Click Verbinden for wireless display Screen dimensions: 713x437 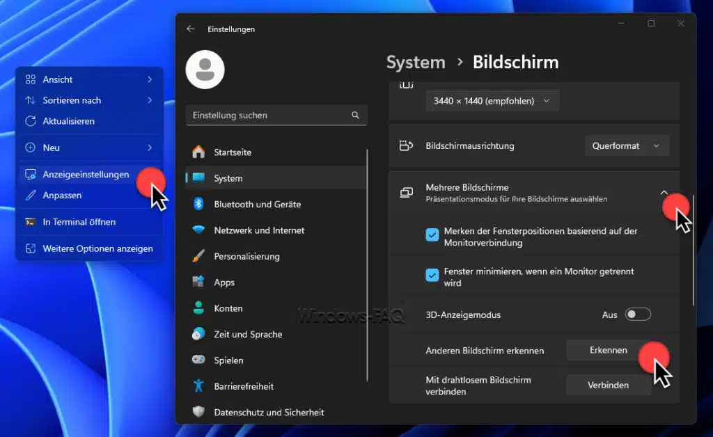(x=609, y=385)
